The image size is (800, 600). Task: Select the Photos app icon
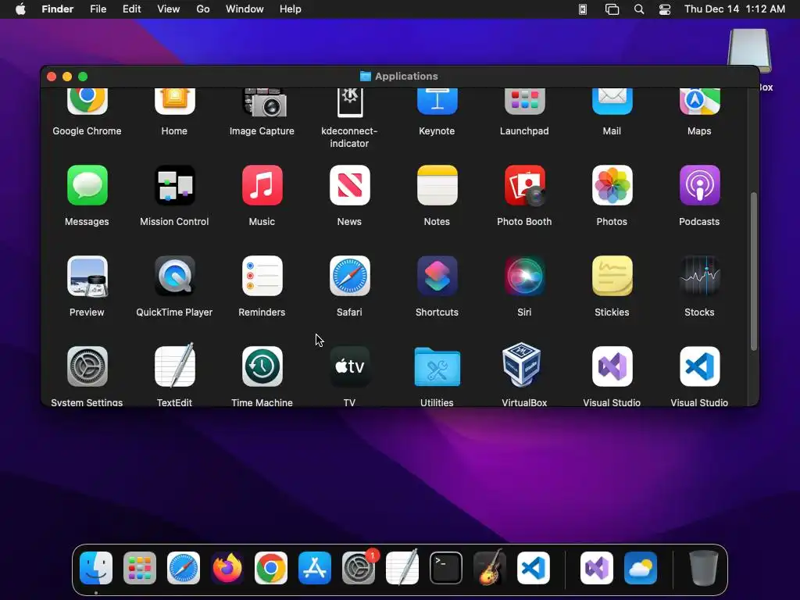[612, 185]
